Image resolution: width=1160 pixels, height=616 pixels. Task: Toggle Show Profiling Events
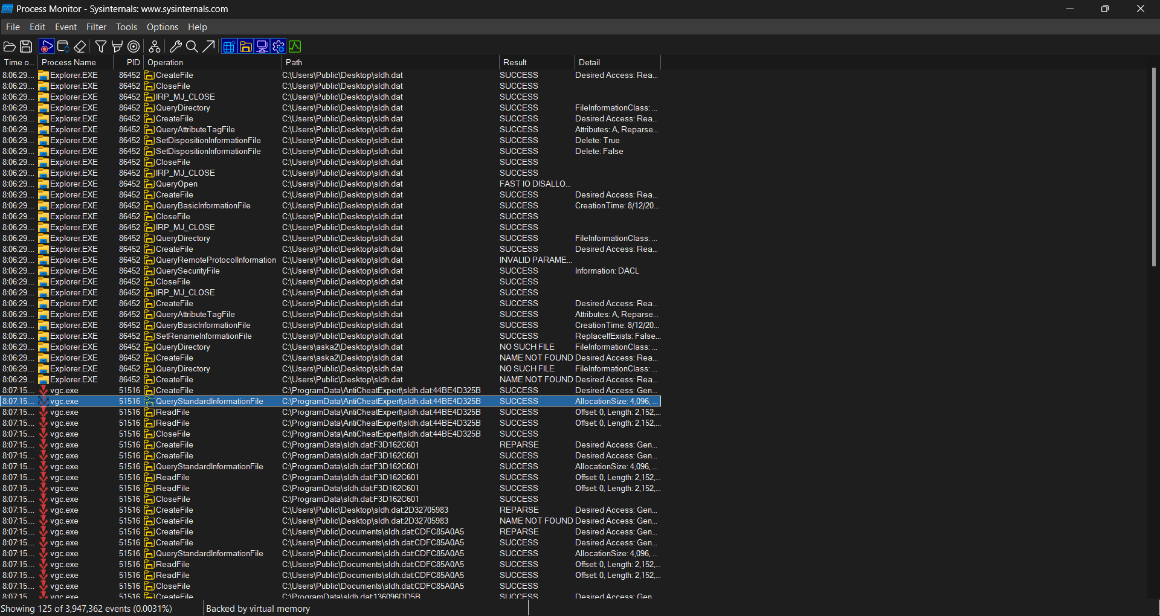[295, 47]
